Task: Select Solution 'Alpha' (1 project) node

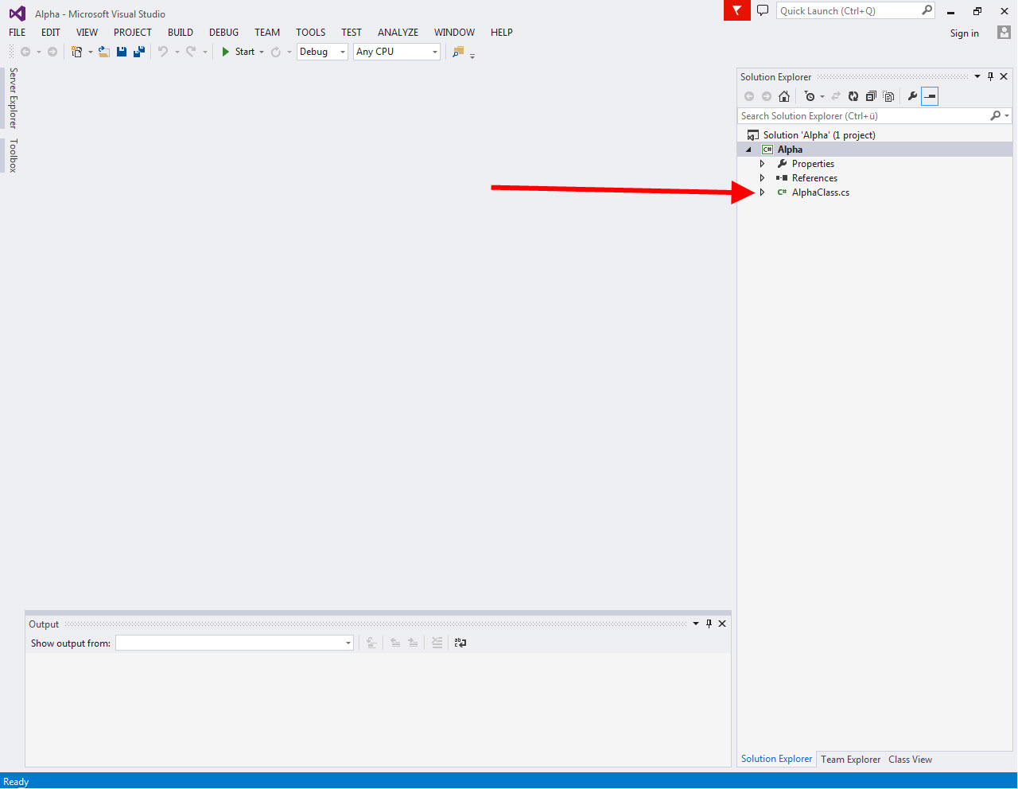Action: pos(819,135)
